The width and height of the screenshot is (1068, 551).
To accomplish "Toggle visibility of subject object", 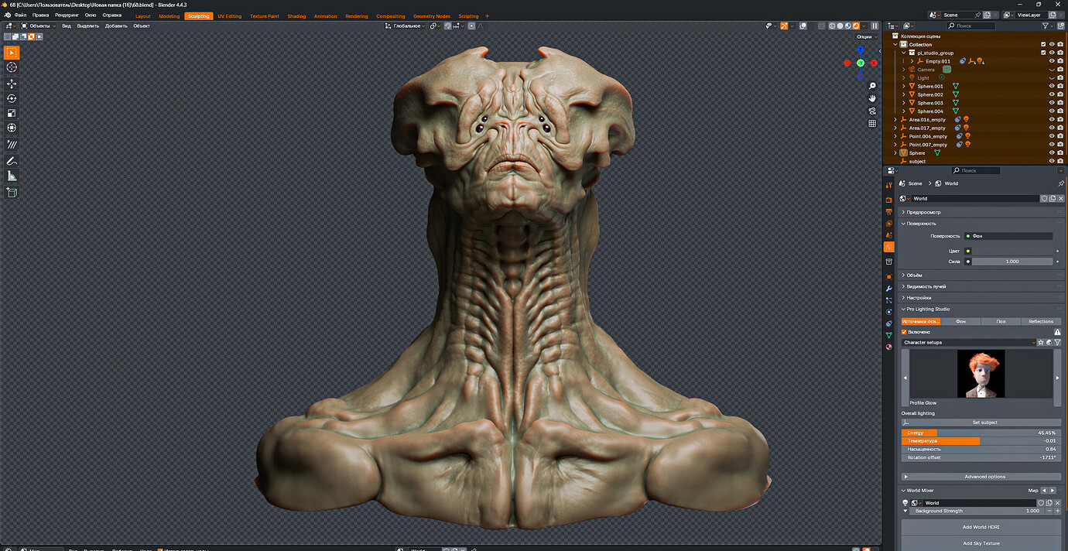I will click(x=1052, y=161).
